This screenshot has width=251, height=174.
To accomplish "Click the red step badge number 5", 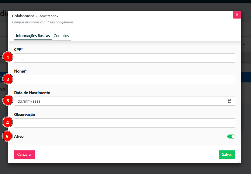I will 8,136.
